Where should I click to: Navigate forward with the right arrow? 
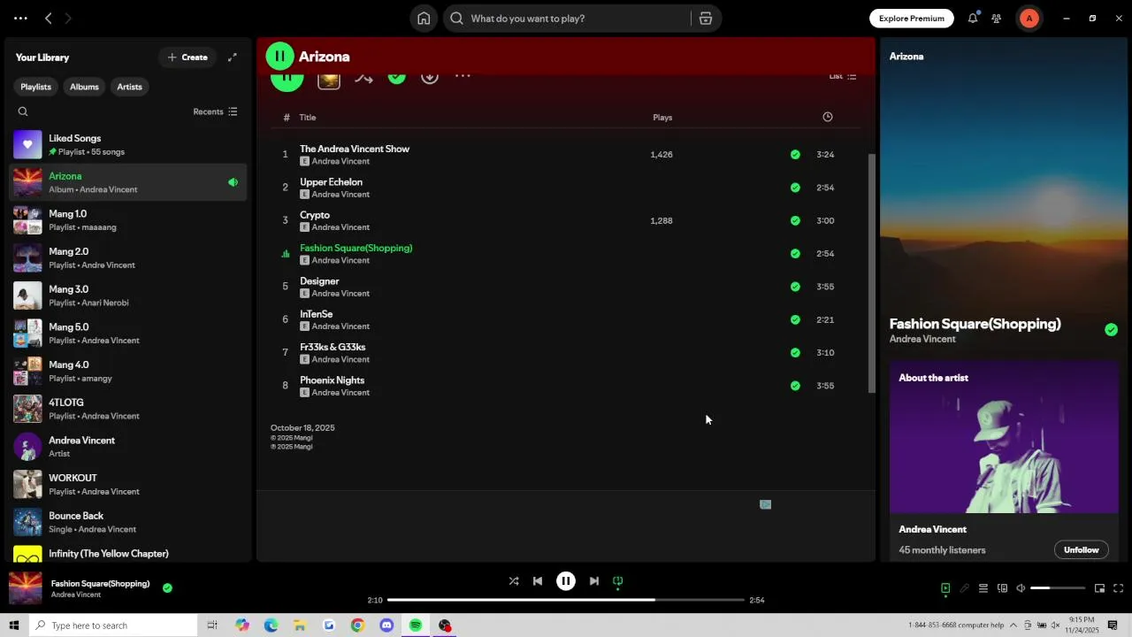(x=68, y=18)
